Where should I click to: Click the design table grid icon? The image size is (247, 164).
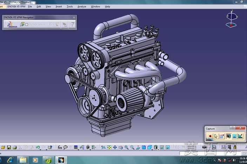tap(76, 147)
